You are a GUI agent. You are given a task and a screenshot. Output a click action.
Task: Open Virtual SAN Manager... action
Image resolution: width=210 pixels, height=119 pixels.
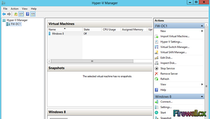[173, 52]
